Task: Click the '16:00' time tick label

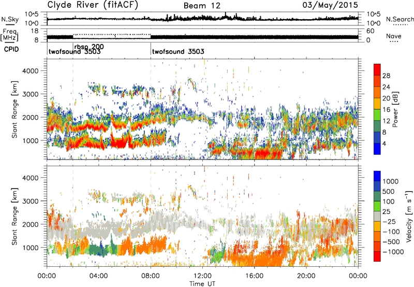Action: pyautogui.click(x=254, y=276)
